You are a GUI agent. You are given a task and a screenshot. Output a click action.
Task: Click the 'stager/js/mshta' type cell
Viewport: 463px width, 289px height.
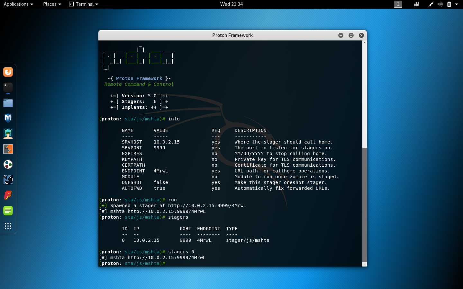[x=248, y=240]
